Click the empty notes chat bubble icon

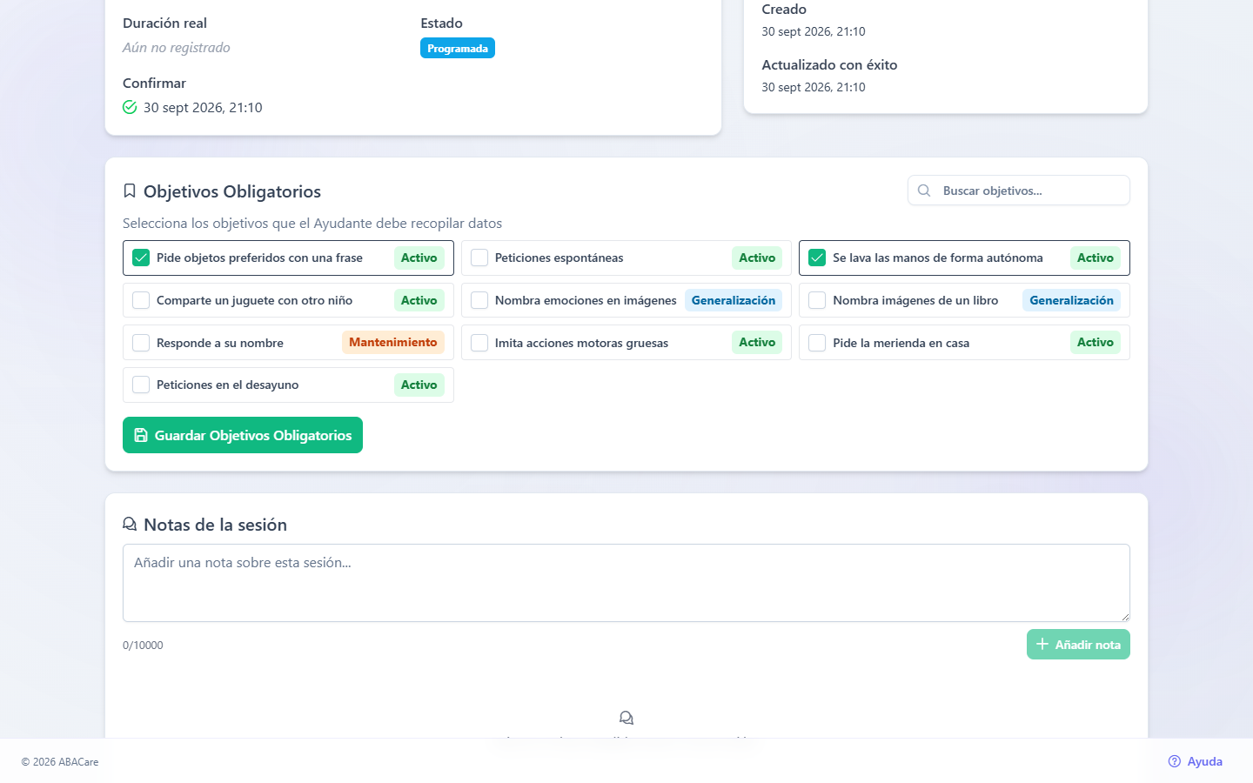tap(626, 718)
